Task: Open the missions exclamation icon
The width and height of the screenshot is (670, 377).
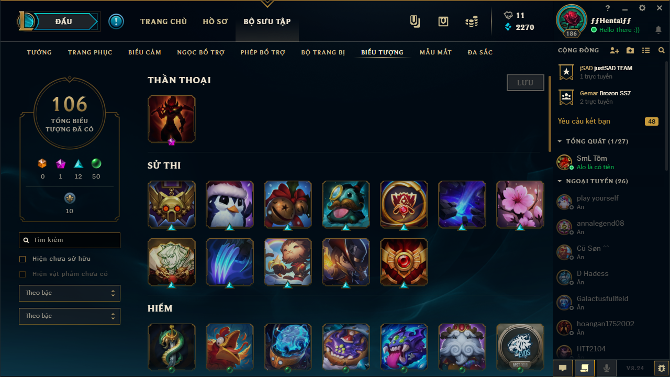Action: pos(116,21)
